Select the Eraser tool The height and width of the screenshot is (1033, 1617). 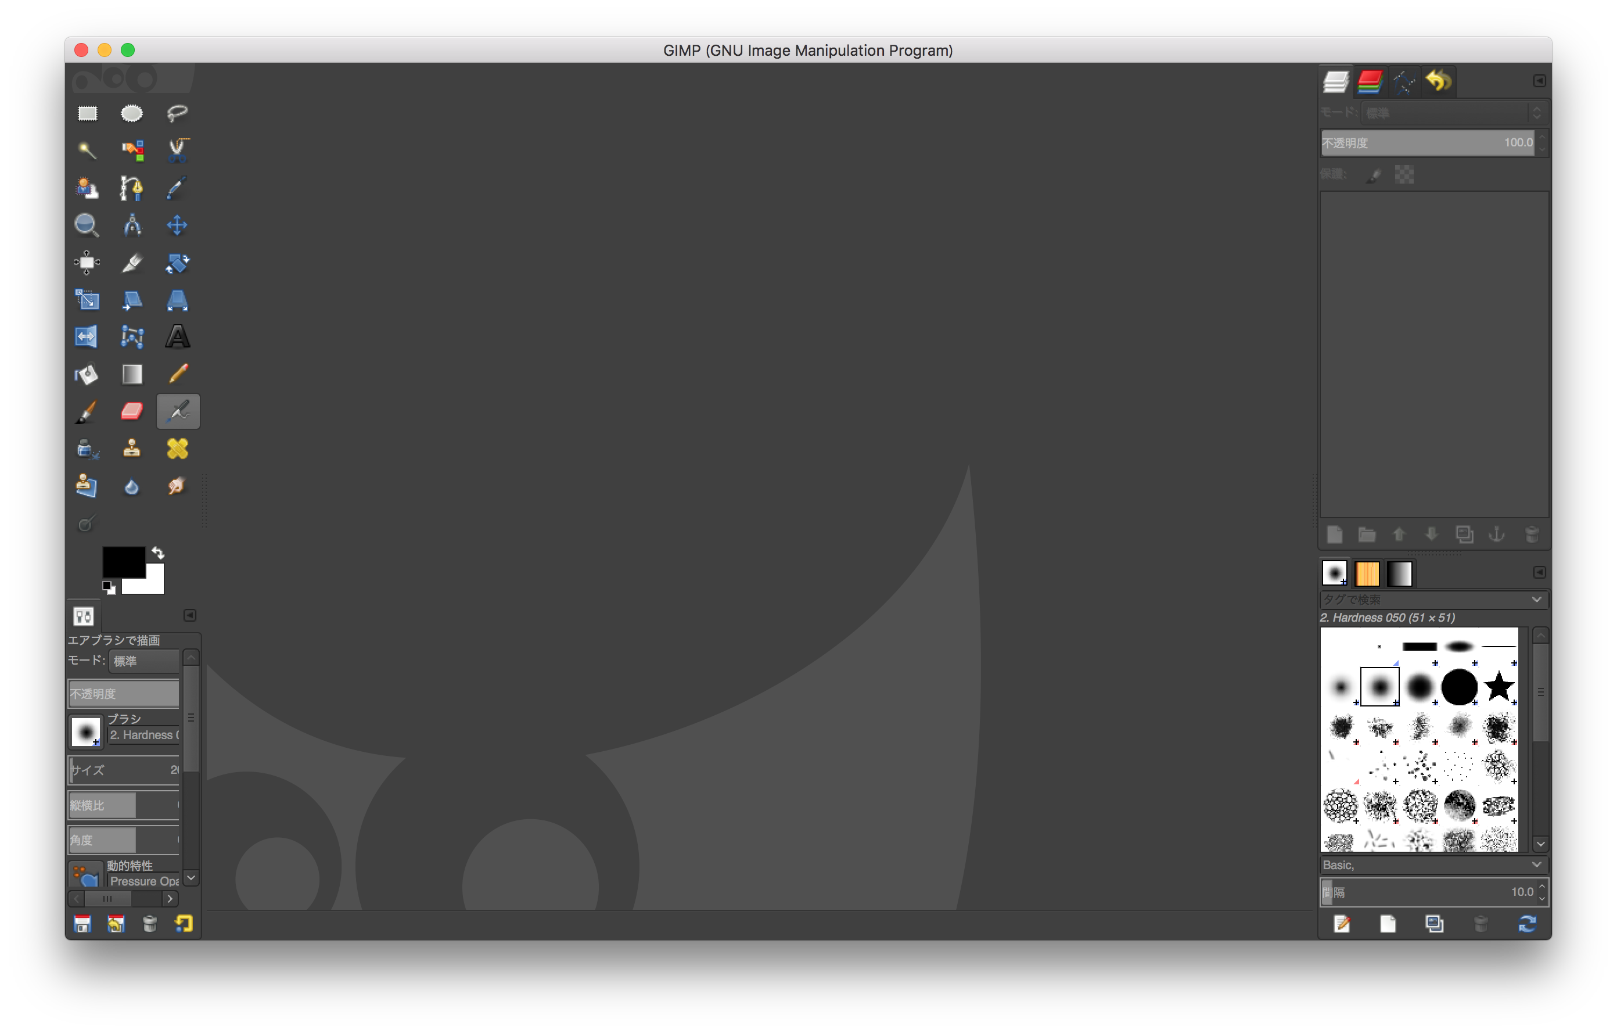(132, 411)
